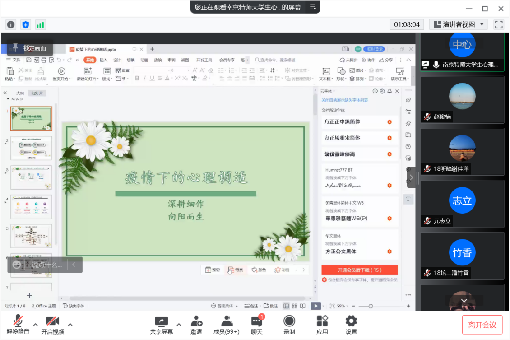
Task: Open the 演讲者视图 view dropdown
Action: pos(458,24)
